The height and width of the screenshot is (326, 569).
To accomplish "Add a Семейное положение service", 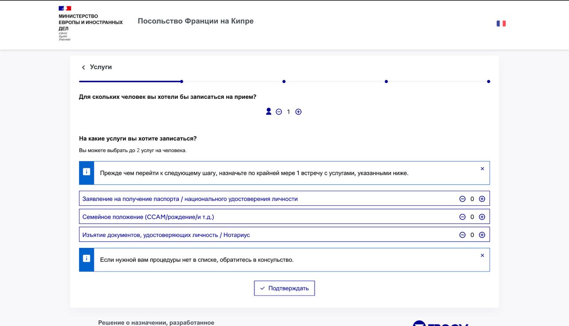I will [482, 217].
